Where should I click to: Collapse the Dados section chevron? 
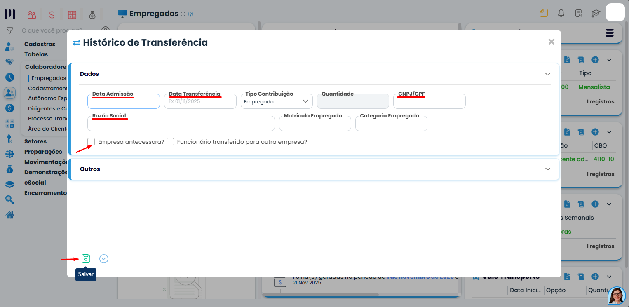click(548, 74)
